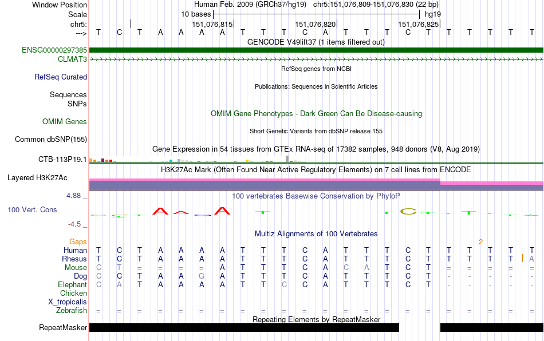Click the Sequences track label
Image resolution: width=544 pixels, height=341 pixels.
pyautogui.click(x=68, y=94)
